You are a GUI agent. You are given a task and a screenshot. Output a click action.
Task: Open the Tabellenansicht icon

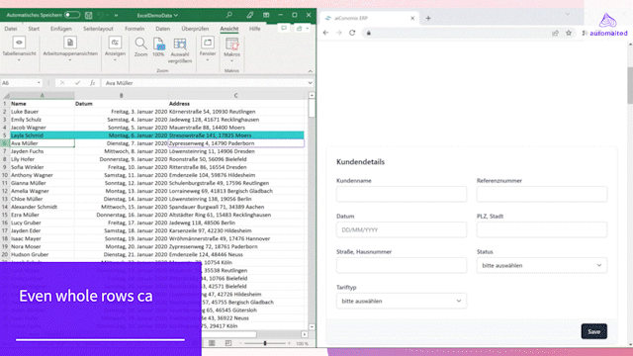coord(19,43)
